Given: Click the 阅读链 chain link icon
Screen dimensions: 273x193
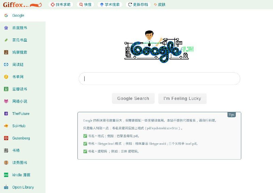Looking at the screenshot, I should click(6, 64).
